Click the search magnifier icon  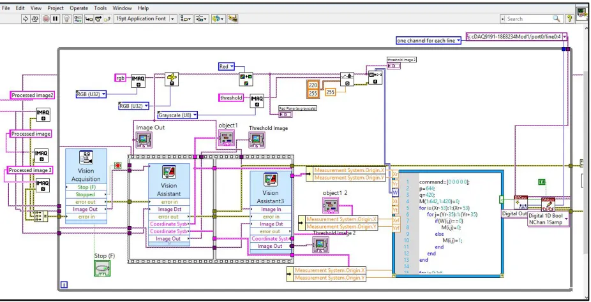click(x=557, y=18)
